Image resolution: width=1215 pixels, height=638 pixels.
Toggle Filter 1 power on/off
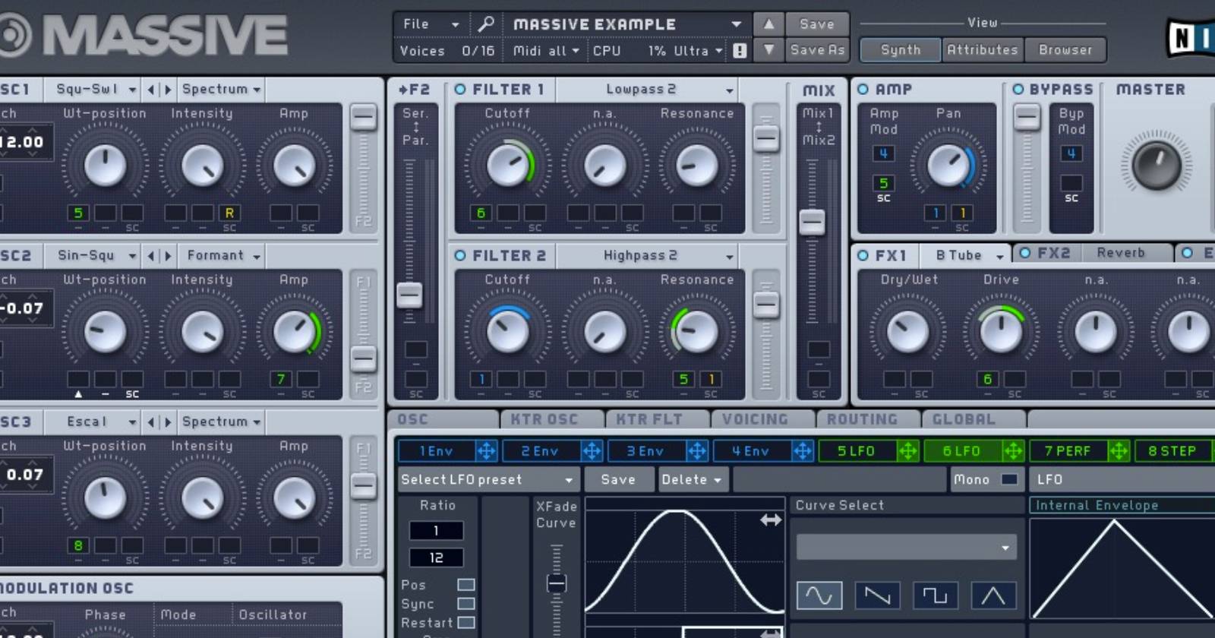tap(460, 90)
